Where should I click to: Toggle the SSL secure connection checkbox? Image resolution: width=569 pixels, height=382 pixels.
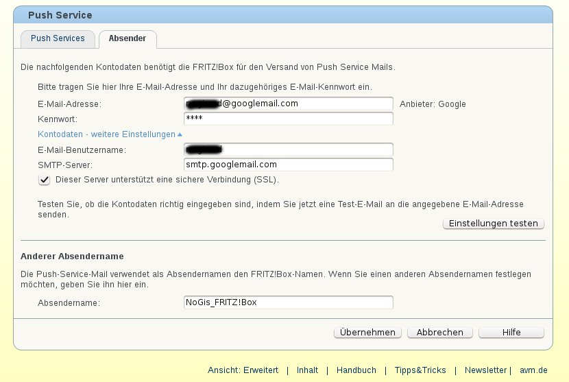coord(45,180)
